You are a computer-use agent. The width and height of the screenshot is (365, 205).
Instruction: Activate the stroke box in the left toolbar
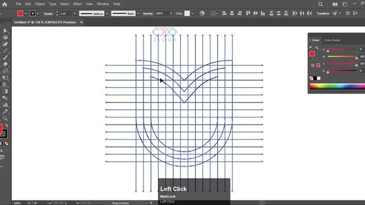point(3,134)
